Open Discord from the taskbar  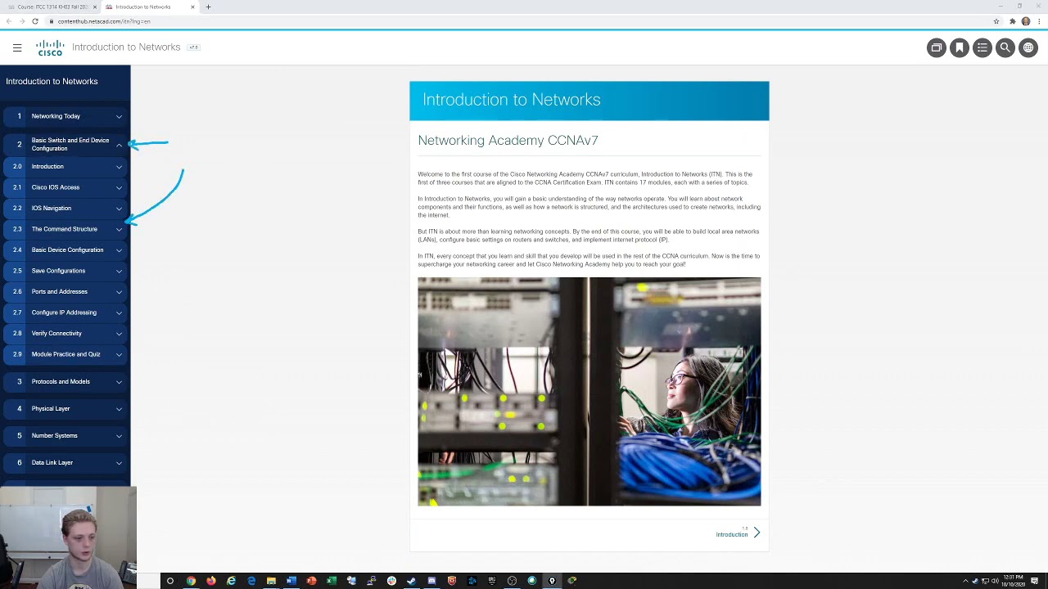coord(431,581)
